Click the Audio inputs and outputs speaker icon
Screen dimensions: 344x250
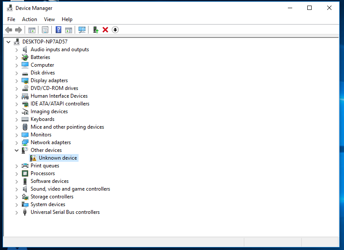point(25,49)
